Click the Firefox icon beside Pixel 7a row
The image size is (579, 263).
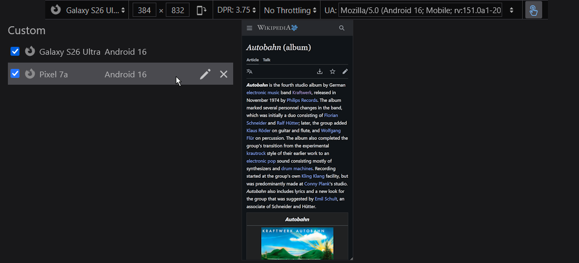[x=30, y=74]
